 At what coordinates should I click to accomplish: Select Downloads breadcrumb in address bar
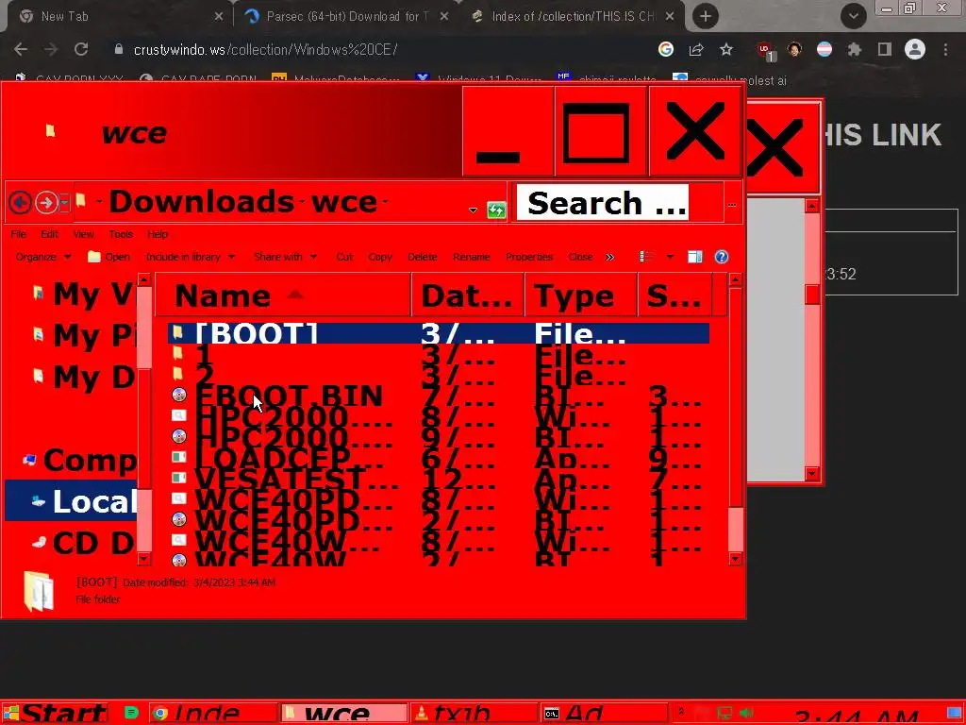[x=202, y=202]
